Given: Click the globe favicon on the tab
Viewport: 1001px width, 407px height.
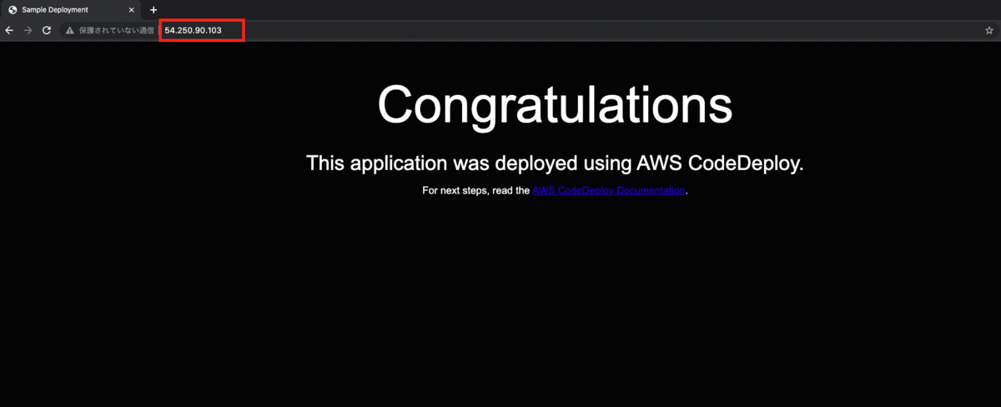Looking at the screenshot, I should (13, 10).
